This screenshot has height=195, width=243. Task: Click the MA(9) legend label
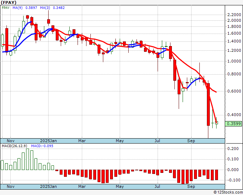[x=18, y=8]
